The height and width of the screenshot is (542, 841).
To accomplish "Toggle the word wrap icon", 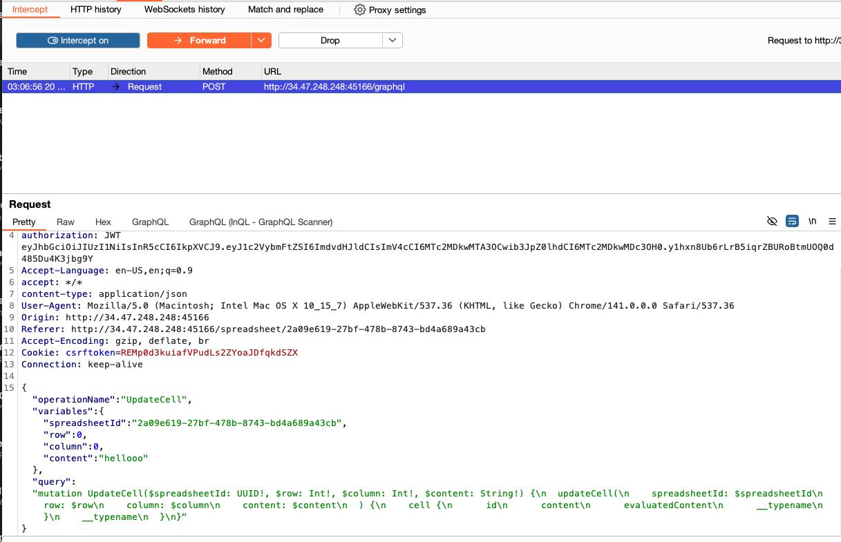I will coord(792,221).
